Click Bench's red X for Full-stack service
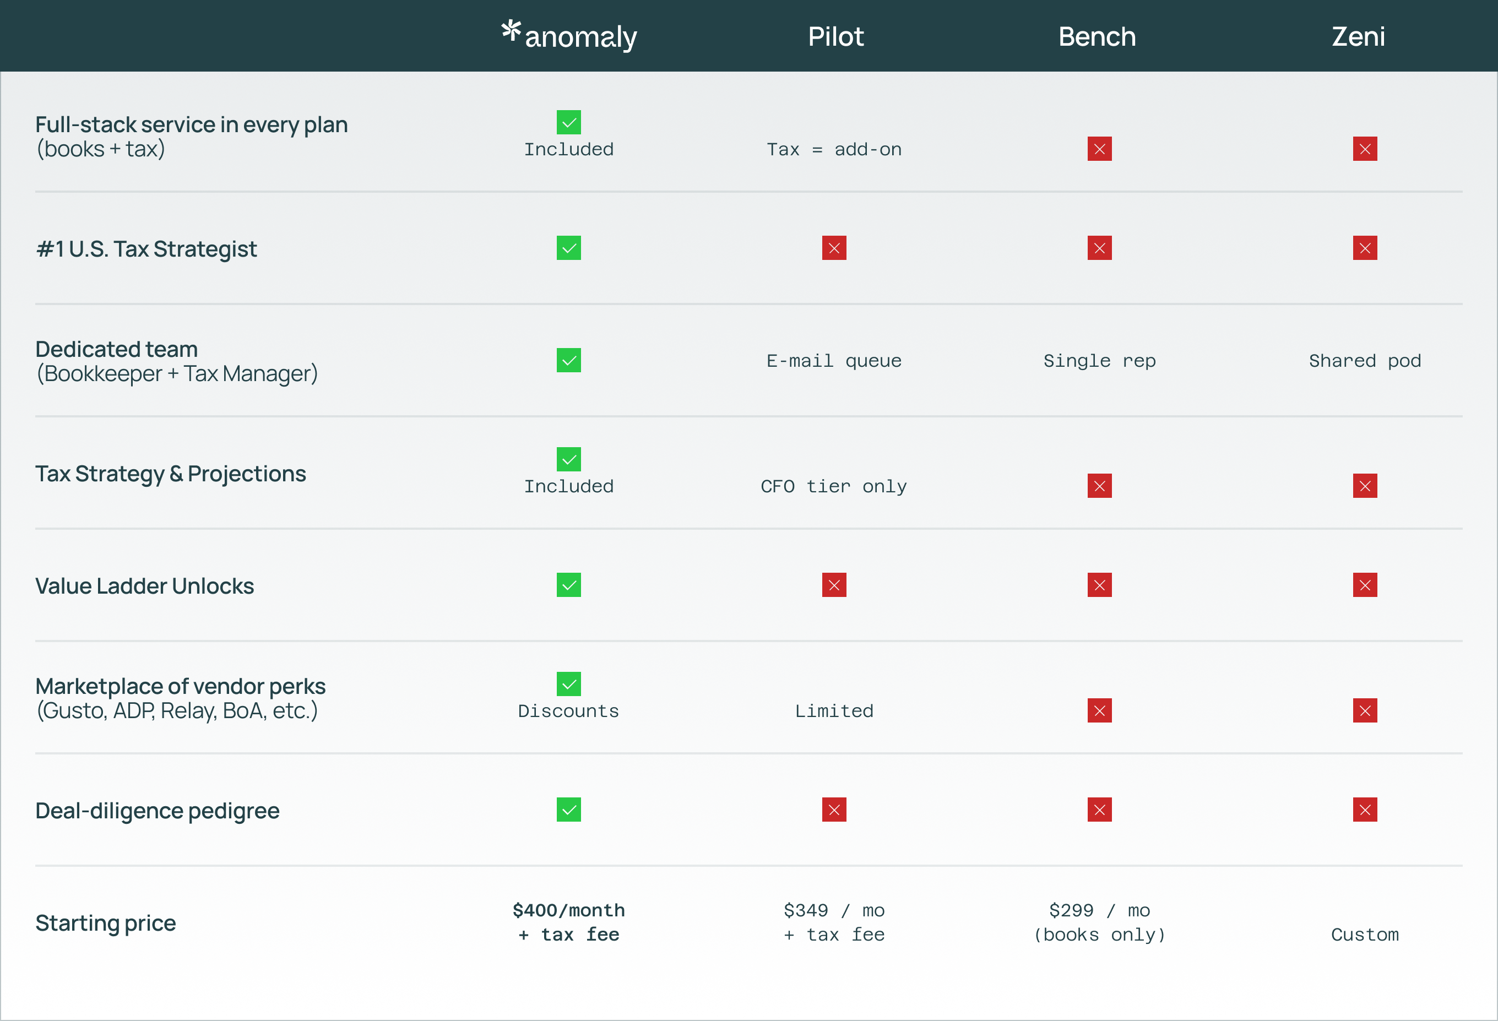The width and height of the screenshot is (1498, 1021). click(x=1099, y=149)
